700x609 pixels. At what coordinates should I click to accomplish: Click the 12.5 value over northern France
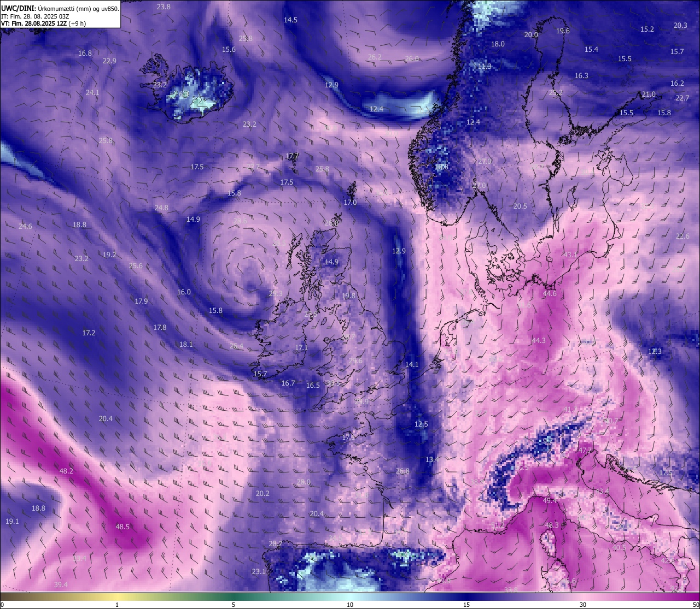click(x=421, y=424)
